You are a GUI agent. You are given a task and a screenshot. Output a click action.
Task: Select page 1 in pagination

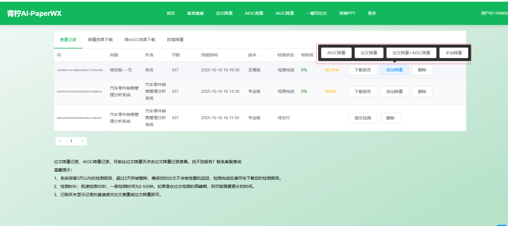pos(71,141)
